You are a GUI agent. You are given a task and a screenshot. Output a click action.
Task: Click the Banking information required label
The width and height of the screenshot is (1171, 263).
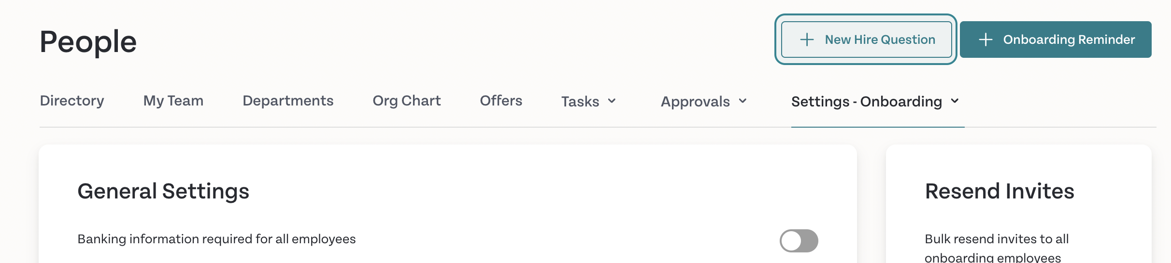pos(216,239)
